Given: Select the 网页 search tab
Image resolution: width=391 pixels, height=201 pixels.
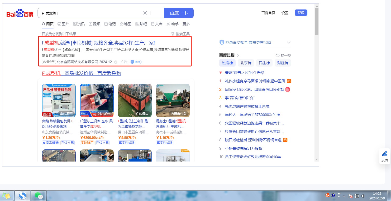Looking at the screenshot, I should [48, 24].
